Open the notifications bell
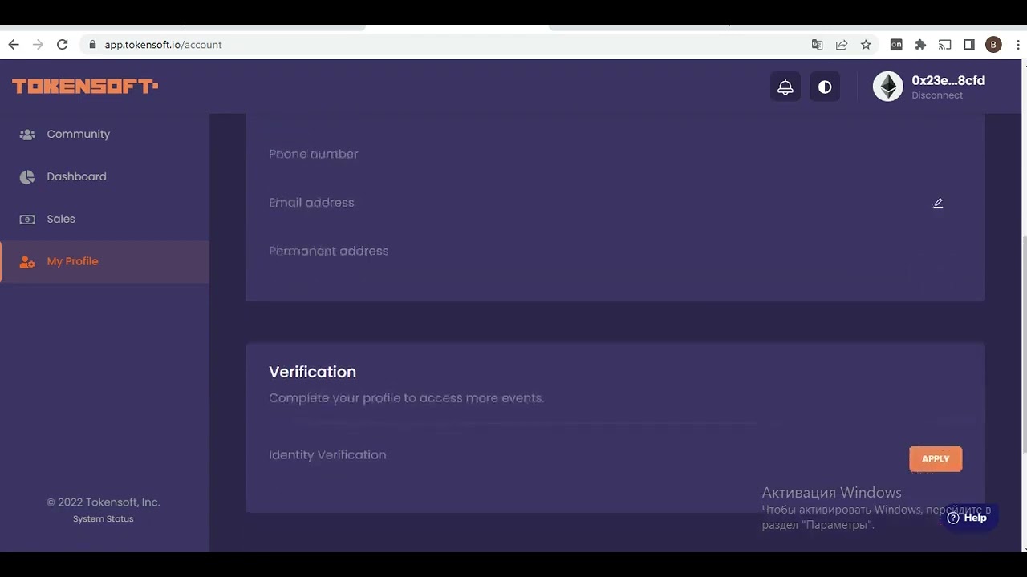This screenshot has width=1027, height=577. click(785, 87)
